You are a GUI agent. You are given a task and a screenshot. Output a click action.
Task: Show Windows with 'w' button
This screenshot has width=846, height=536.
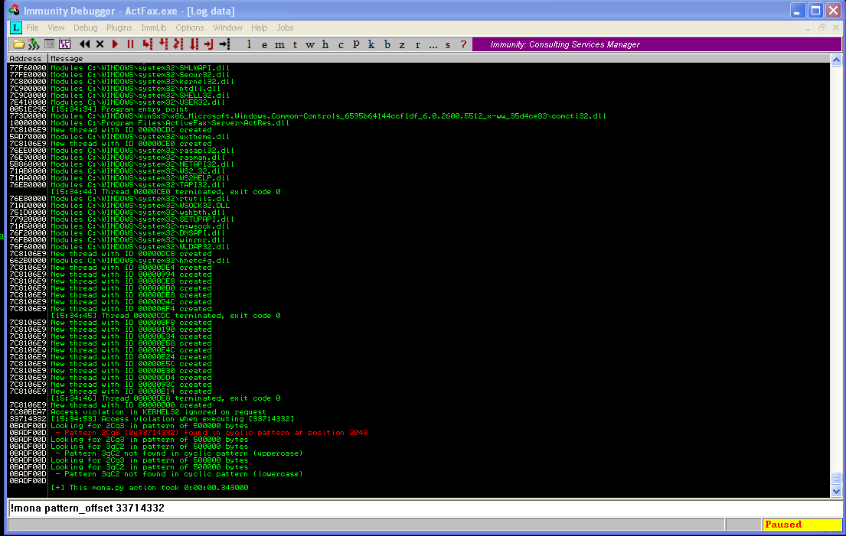coord(310,44)
